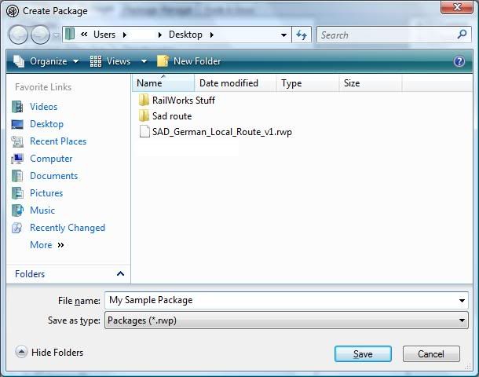Sort files by Date modified column

228,83
